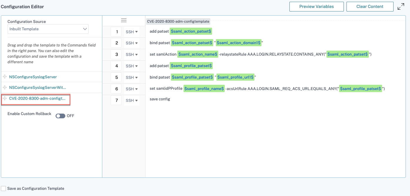Click $saml_profile_patset$ variable in line 4

click(x=191, y=66)
